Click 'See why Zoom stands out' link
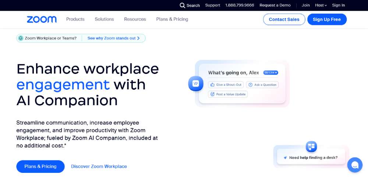Viewport: 368px width, 178px height. (112, 38)
